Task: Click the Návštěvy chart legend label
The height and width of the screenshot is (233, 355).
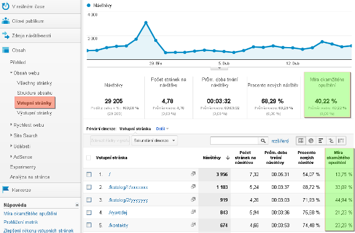Action: pos(102,5)
